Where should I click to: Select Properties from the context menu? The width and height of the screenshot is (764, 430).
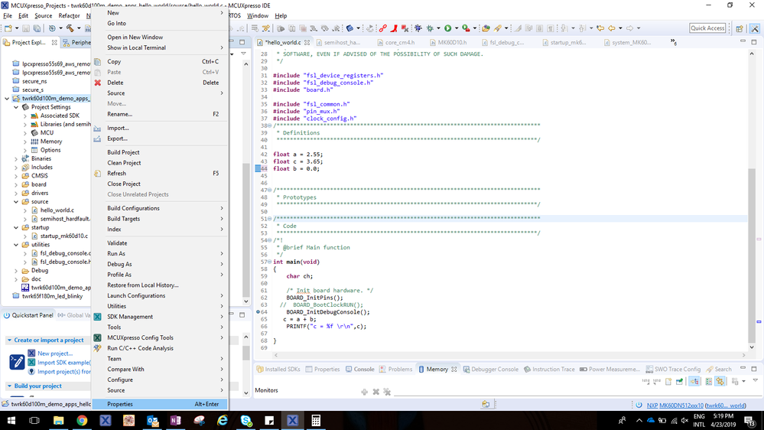click(120, 404)
